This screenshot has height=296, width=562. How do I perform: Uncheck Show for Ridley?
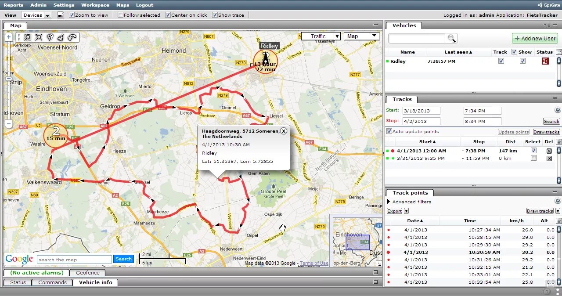(x=522, y=61)
